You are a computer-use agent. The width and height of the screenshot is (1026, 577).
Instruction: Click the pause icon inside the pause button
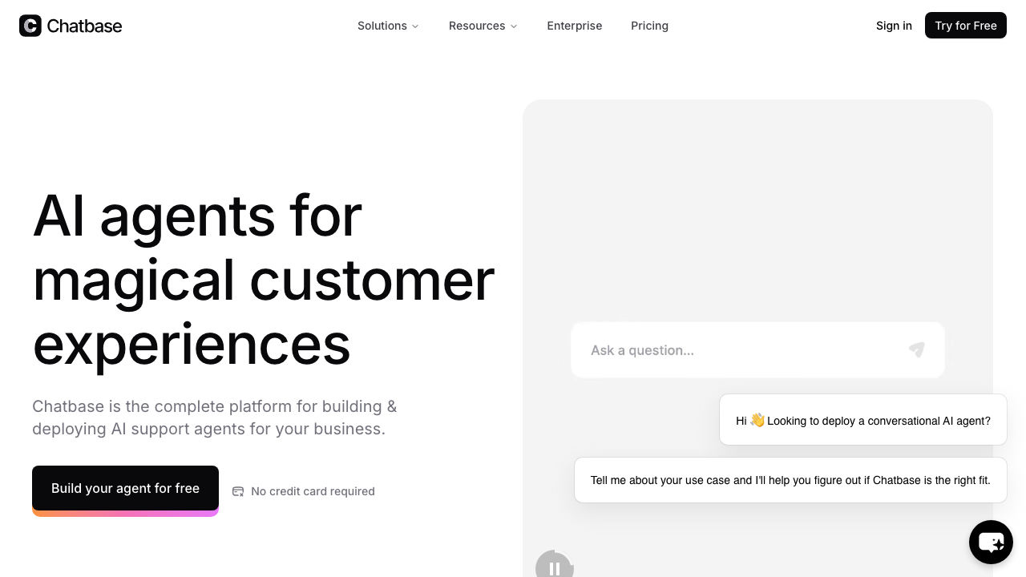pyautogui.click(x=555, y=568)
